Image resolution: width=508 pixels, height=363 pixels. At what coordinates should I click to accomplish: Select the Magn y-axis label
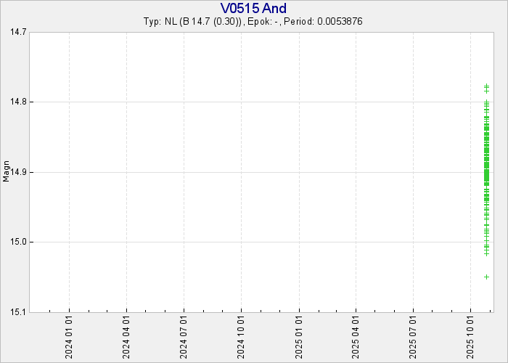click(7, 171)
